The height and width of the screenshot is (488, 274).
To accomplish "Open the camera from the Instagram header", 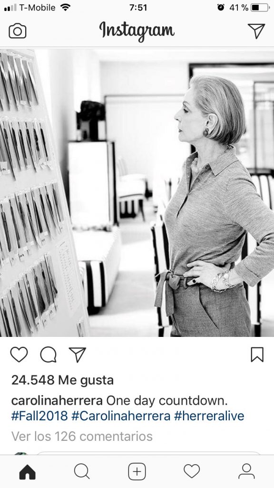I will pyautogui.click(x=18, y=31).
